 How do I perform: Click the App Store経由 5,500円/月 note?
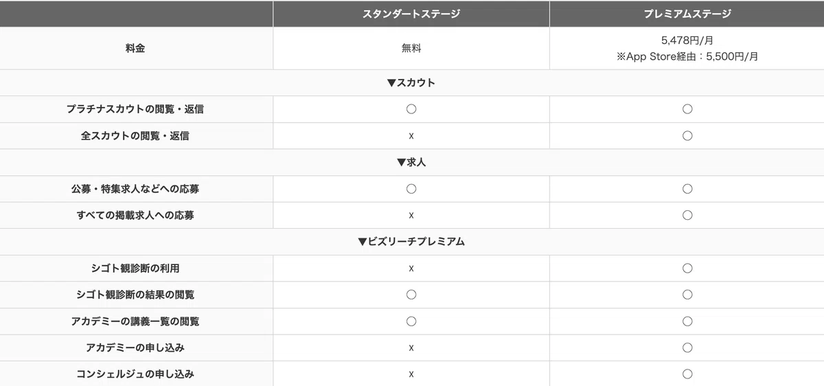pyautogui.click(x=687, y=57)
